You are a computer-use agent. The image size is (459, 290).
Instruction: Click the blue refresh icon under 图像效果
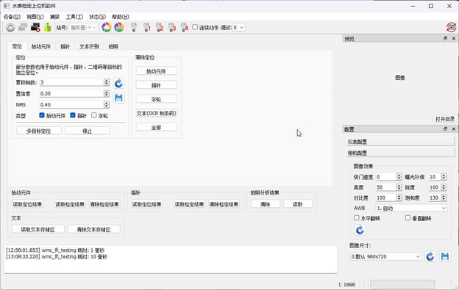[x=360, y=230]
